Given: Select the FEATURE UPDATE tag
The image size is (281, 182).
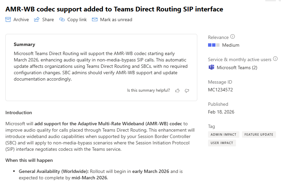Looking at the screenshot, I should pyautogui.click(x=258, y=134).
